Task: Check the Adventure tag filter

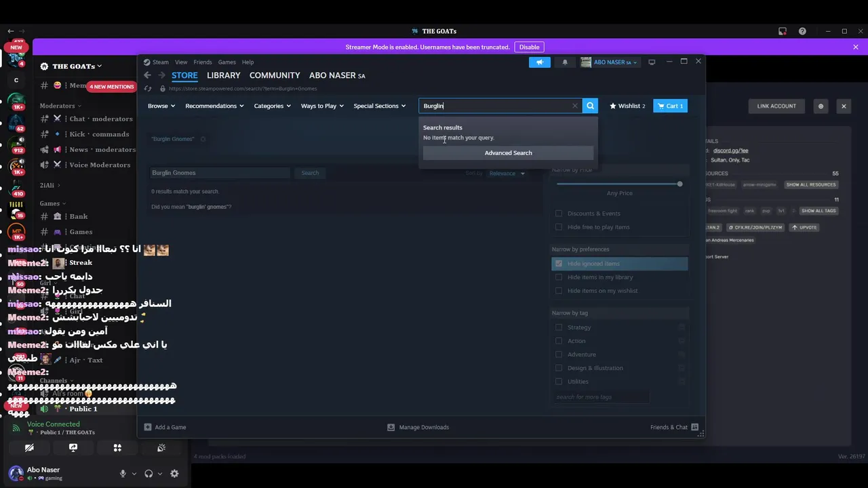Action: pos(559,354)
